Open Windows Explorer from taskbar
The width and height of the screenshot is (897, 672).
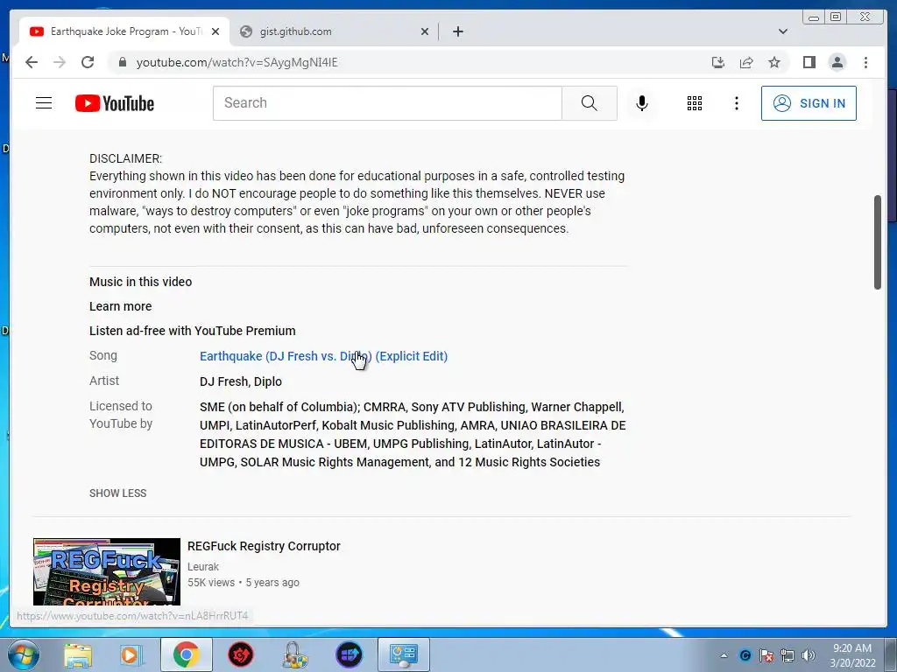point(77,654)
